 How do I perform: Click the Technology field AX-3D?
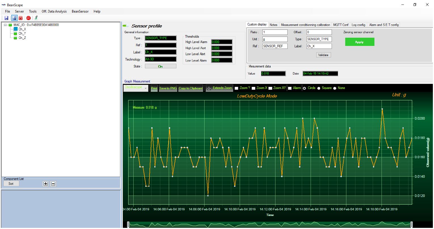tap(161, 59)
